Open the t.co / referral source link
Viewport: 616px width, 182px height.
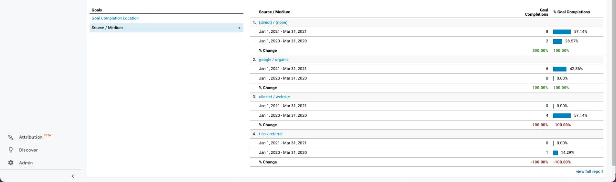pos(270,134)
